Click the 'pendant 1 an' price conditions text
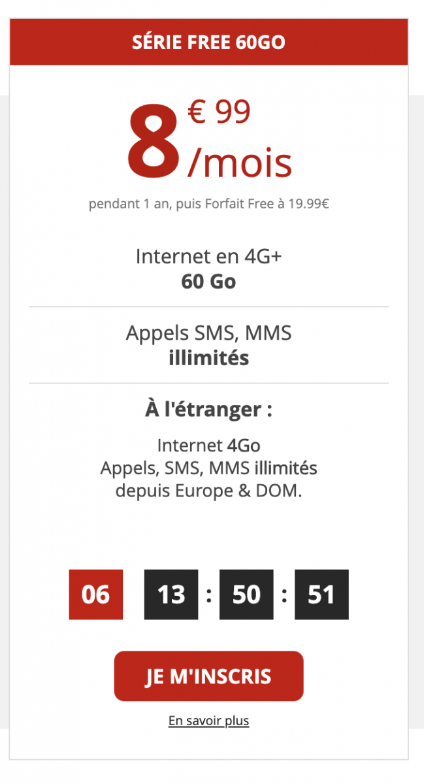Viewport: 424px width, 784px height. 208,204
